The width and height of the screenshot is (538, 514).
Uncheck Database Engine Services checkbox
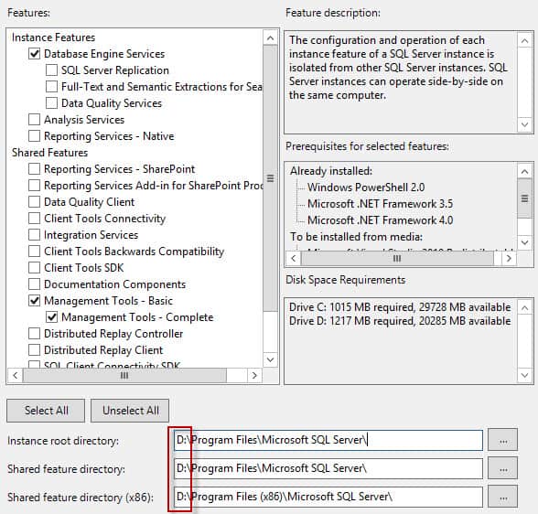[x=35, y=54]
